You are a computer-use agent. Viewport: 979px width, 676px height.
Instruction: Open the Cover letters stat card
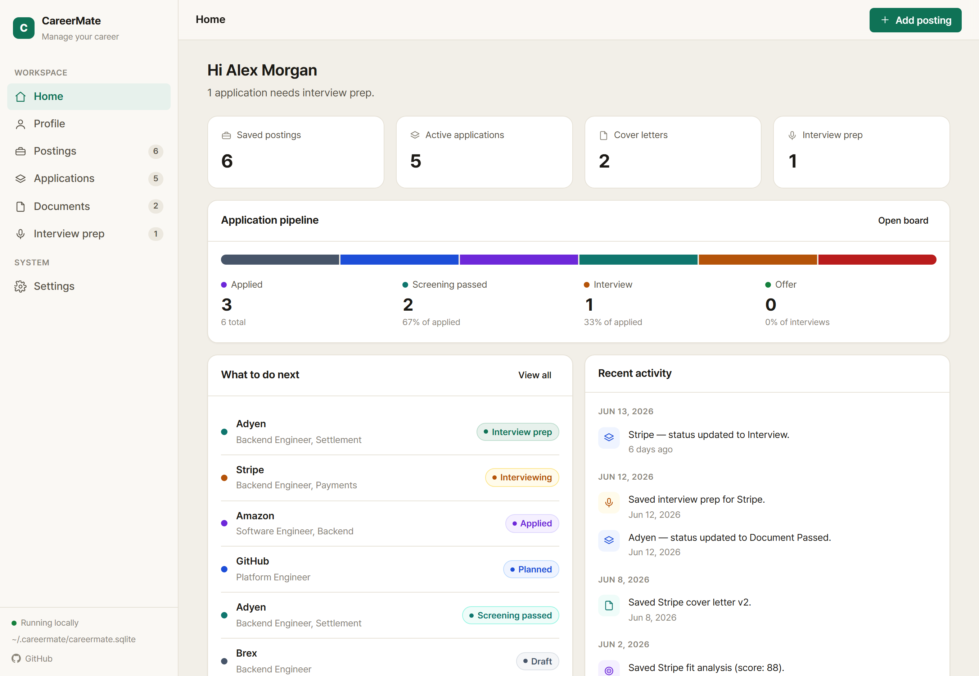(673, 152)
